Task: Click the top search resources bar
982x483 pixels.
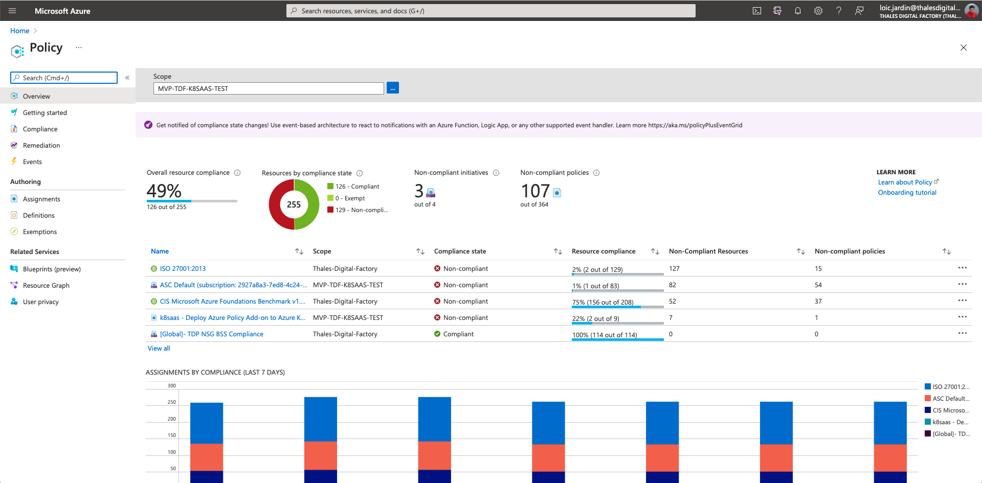Action: pos(491,11)
